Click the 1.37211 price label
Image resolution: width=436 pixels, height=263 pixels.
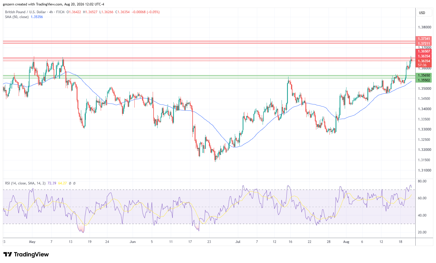coord(424,44)
